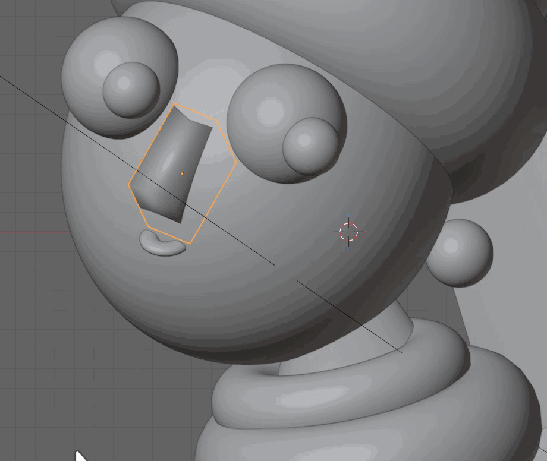The width and height of the screenshot is (547, 461).
Task: Select the curved mouth object below the nose
Action: pos(162,243)
